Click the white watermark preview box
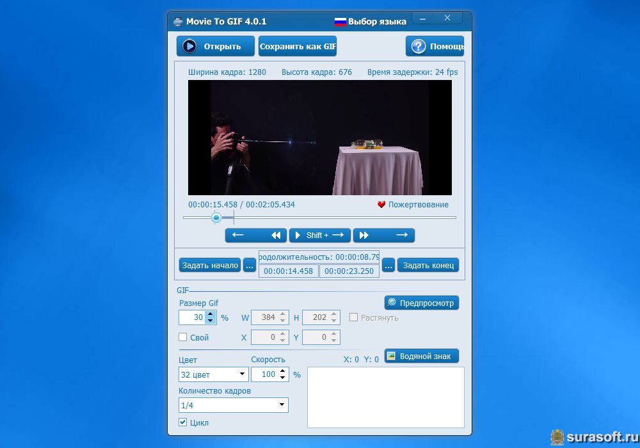 [x=386, y=397]
